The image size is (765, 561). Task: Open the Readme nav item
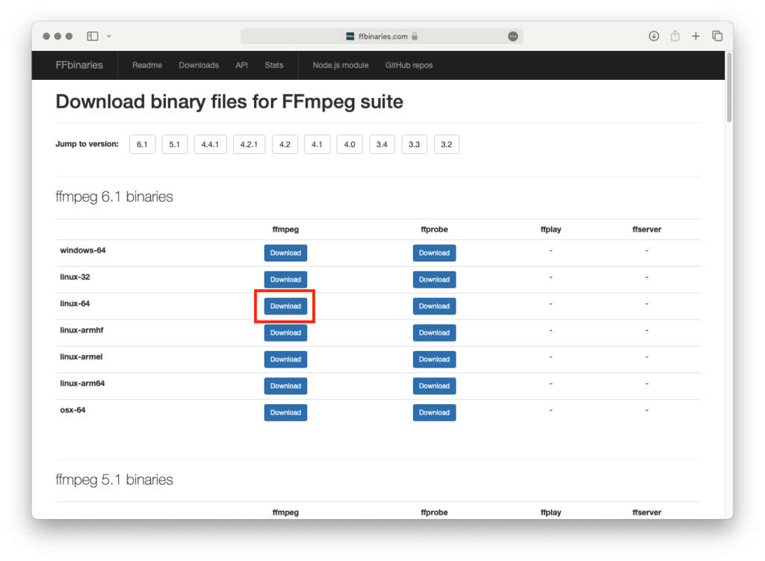(147, 65)
